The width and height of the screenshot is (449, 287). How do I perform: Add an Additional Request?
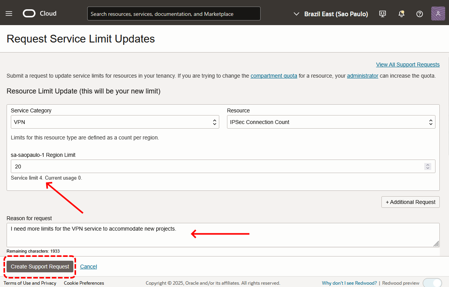[410, 202]
